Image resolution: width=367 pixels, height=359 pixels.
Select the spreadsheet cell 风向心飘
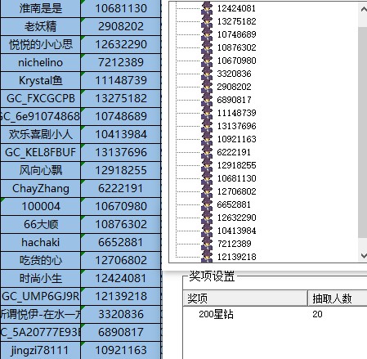coord(41,170)
